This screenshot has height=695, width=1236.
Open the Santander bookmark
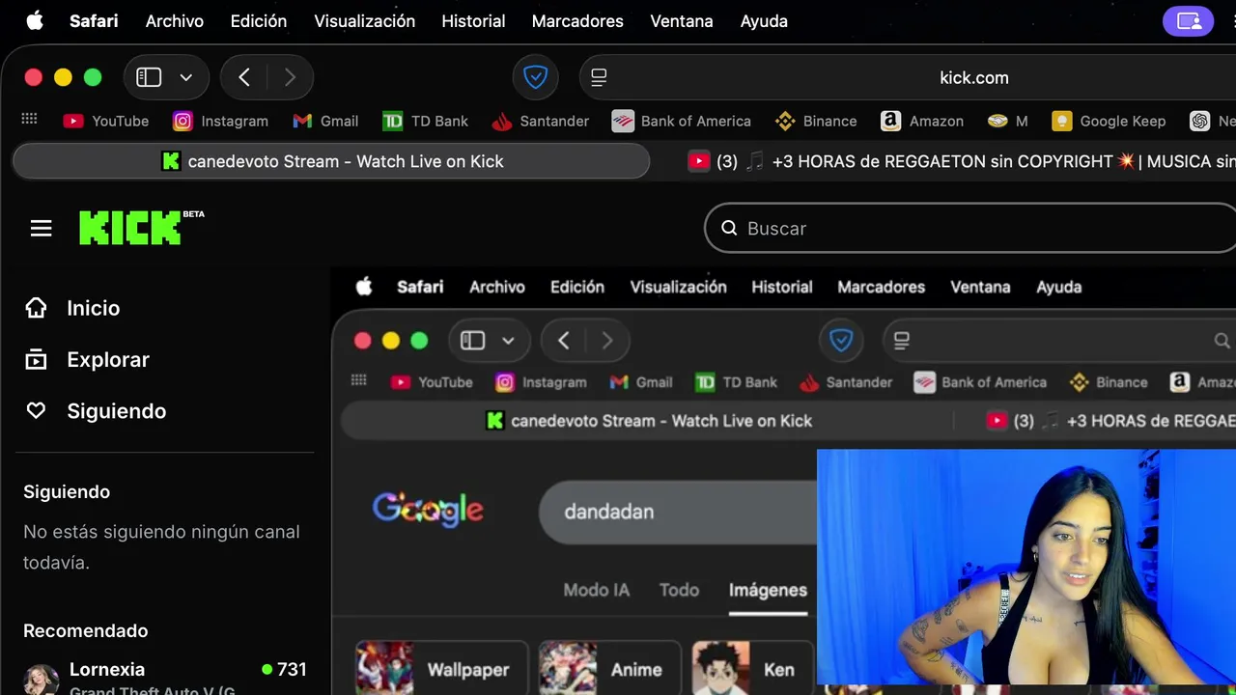pyautogui.click(x=540, y=121)
